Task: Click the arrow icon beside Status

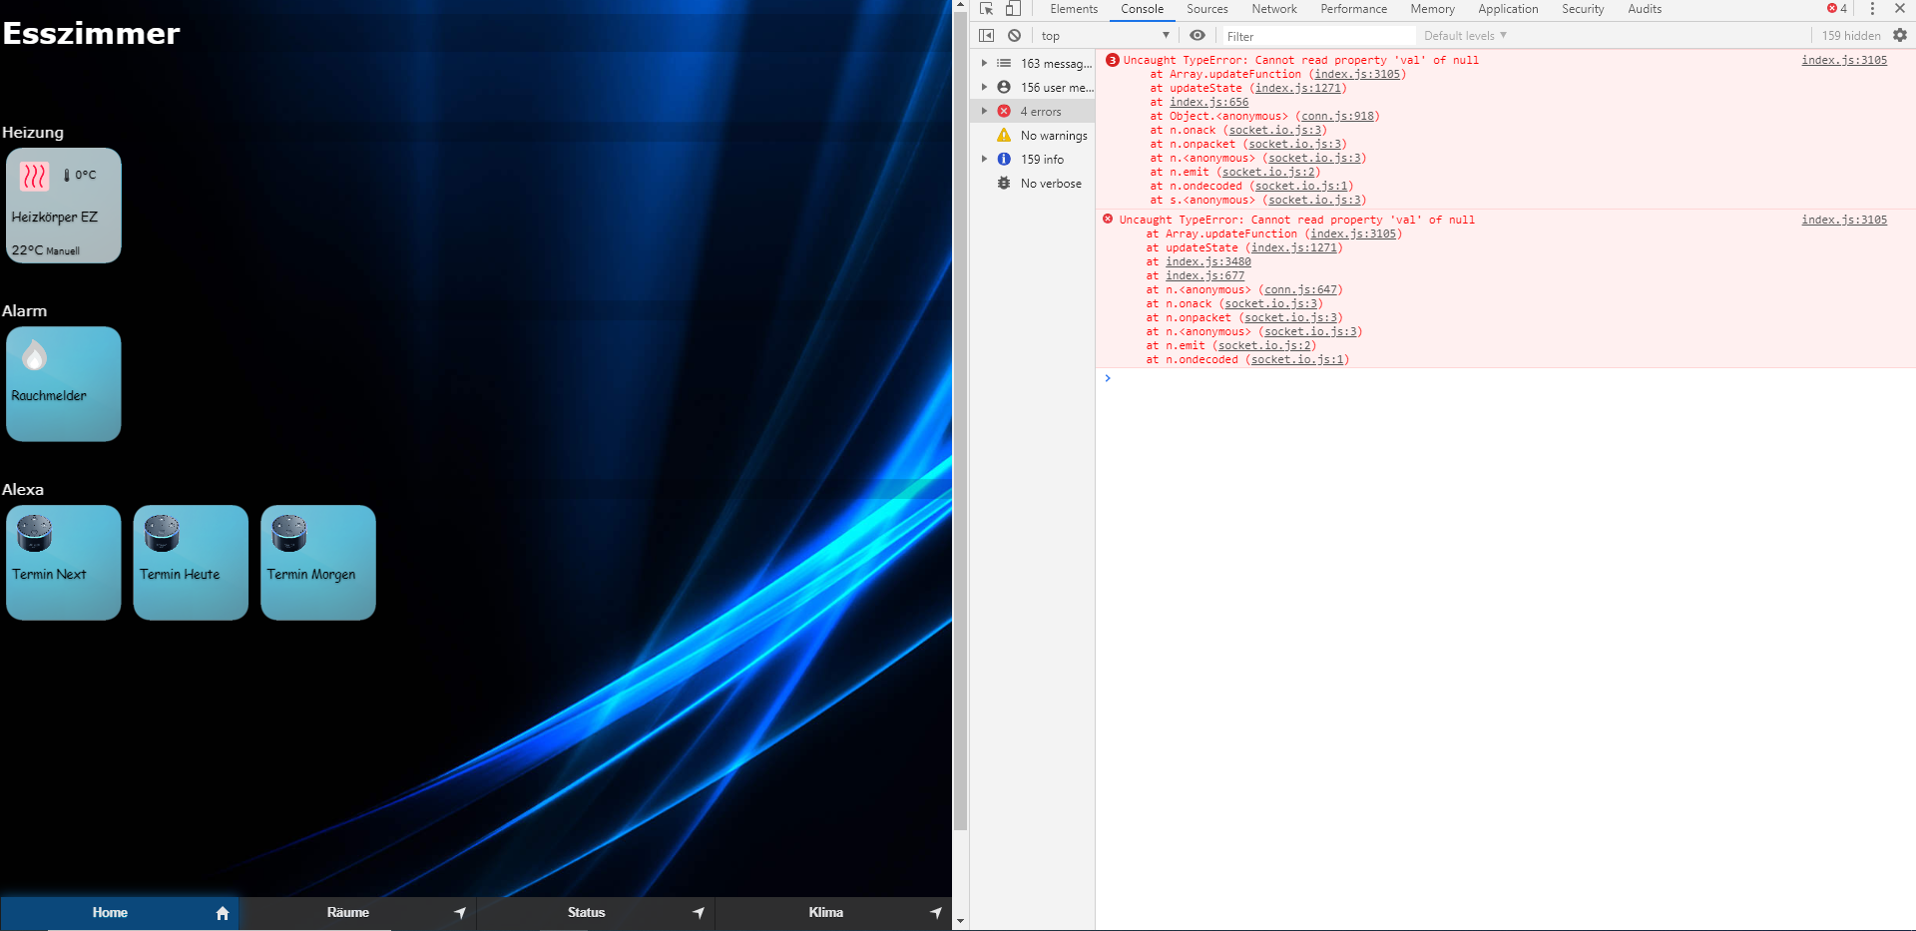Action: click(699, 913)
